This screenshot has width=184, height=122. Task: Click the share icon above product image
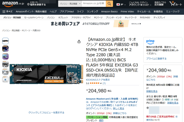point(79,41)
